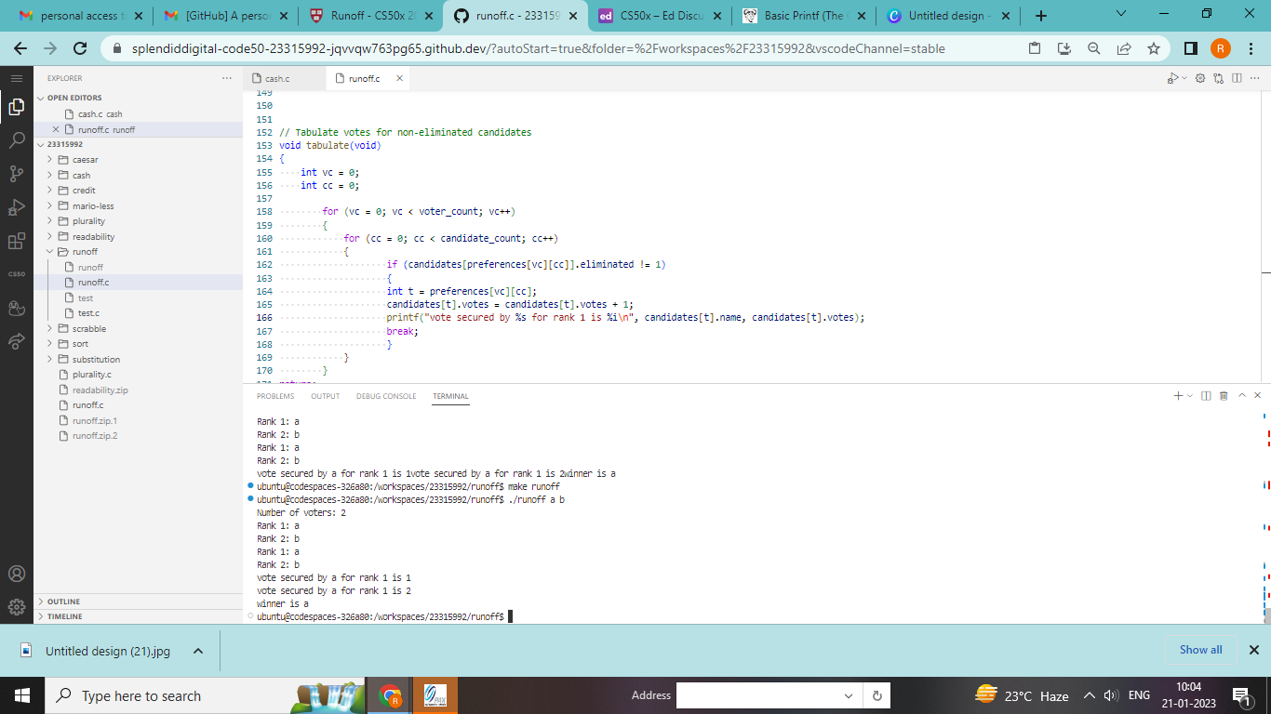The height and width of the screenshot is (714, 1271).
Task: Switch to the cash.c editor tab
Action: pyautogui.click(x=285, y=79)
